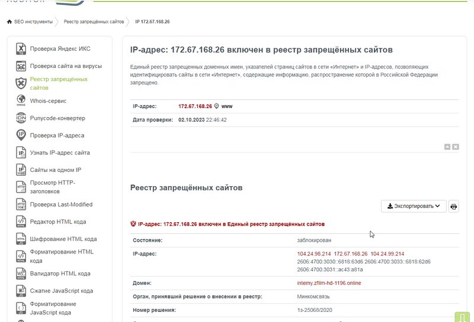The image size is (474, 322).
Task: Open 'Проверка сайта на вирусы' menu item
Action: (x=66, y=66)
